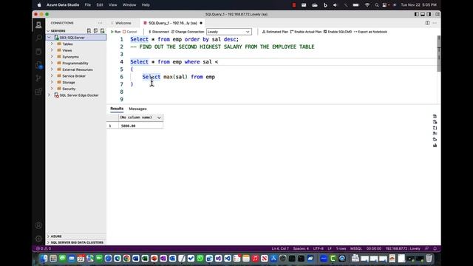473x266 pixels.
Task: Toggle bottom panel layout button
Action: click(423, 14)
